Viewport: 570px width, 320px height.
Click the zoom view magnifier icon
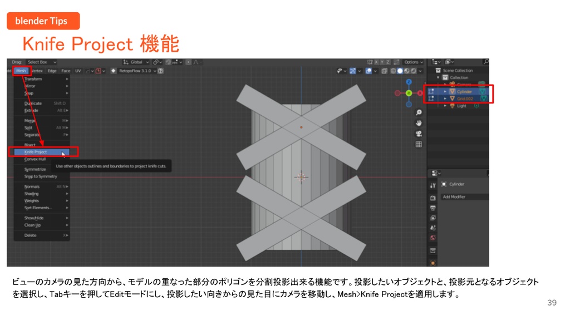click(x=419, y=113)
